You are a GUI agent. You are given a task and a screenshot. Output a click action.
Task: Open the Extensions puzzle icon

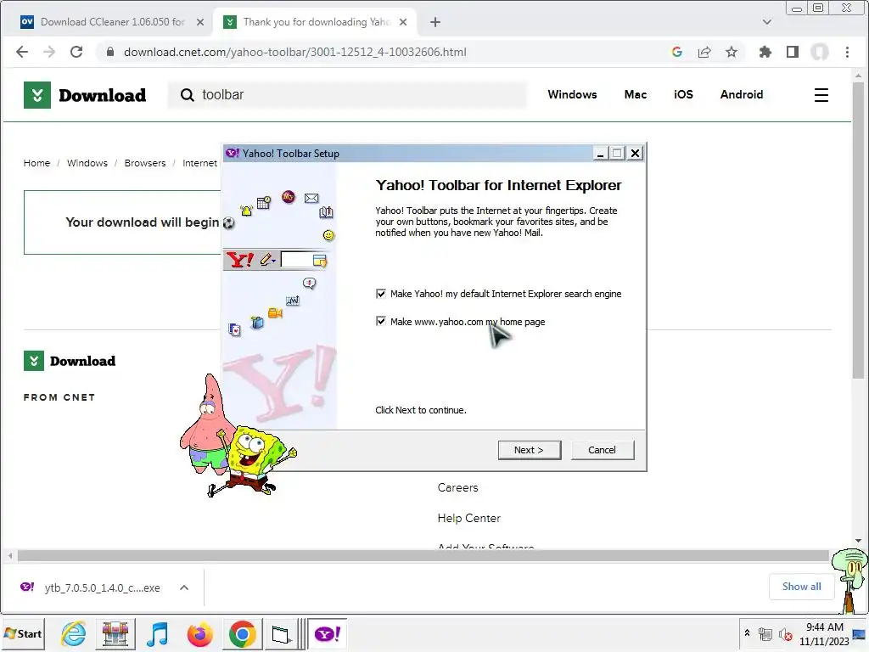765,52
